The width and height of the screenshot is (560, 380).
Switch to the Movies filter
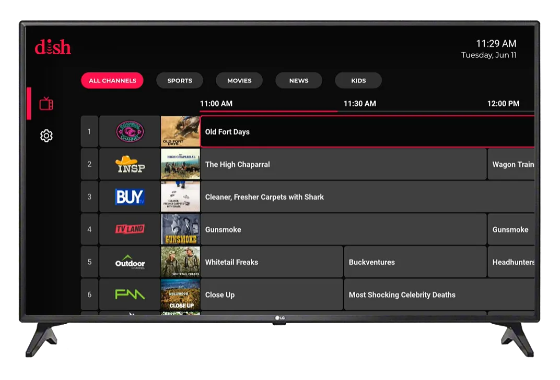pyautogui.click(x=239, y=81)
